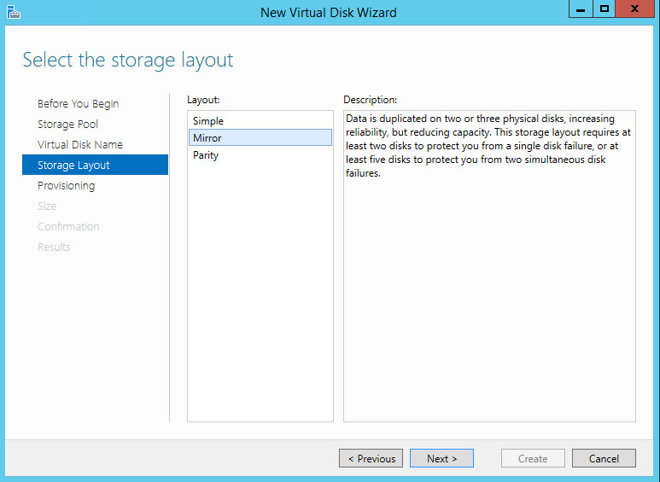
Task: Select the Mirror layout option
Action: [207, 138]
